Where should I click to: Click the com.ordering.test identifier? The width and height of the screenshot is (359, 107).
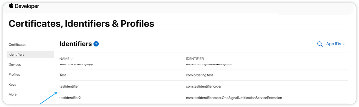199,75
